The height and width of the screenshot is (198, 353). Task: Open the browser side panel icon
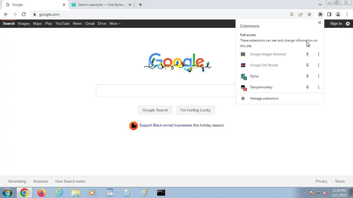pos(329,14)
